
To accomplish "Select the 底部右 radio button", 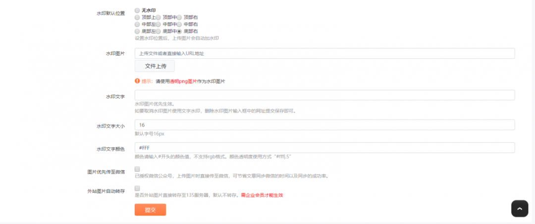I will [x=179, y=31].
